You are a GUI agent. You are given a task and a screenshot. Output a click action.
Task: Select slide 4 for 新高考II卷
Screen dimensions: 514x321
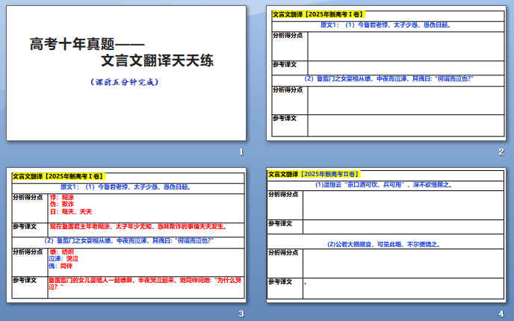click(x=386, y=235)
